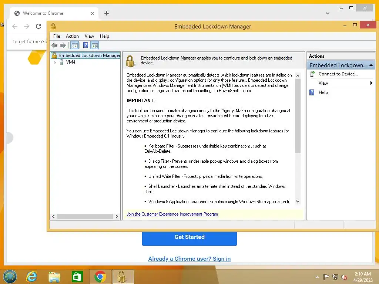The height and width of the screenshot is (284, 379).
Task: Open the File menu
Action: pyautogui.click(x=57, y=36)
